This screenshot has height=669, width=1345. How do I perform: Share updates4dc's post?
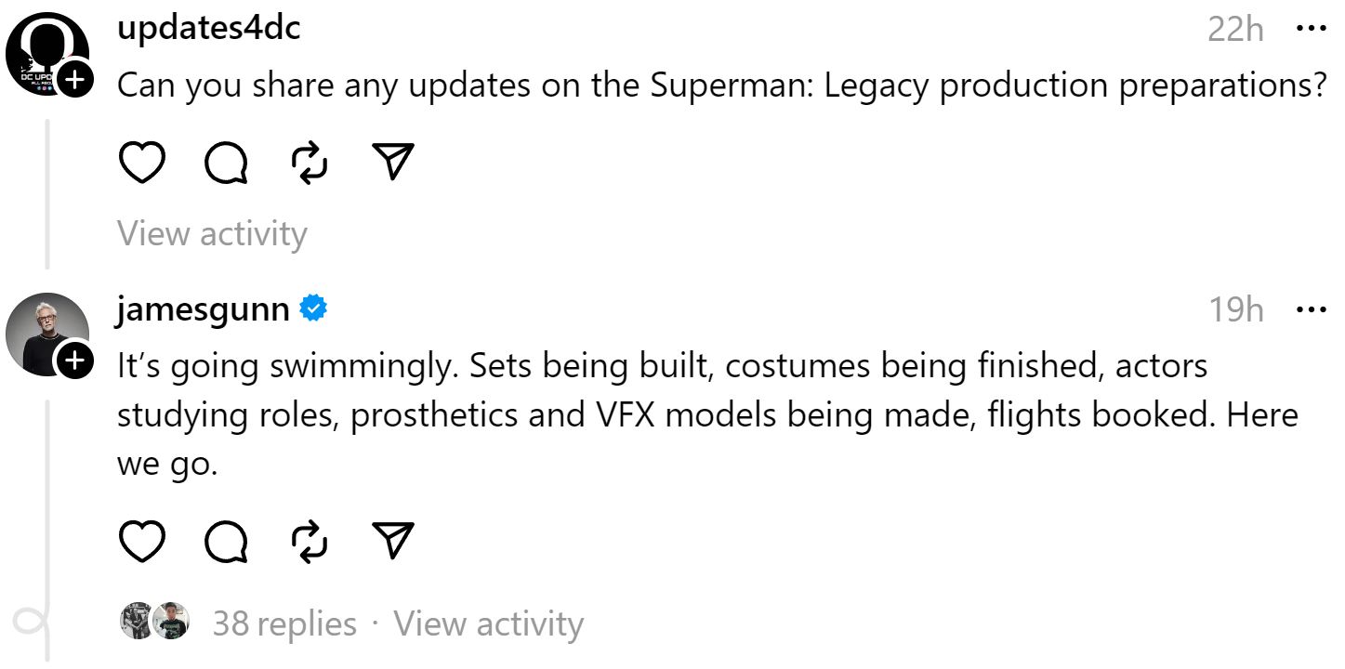393,164
